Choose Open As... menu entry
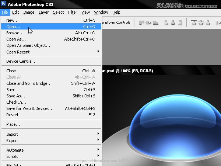The width and height of the screenshot is (221, 166). [x=51, y=39]
